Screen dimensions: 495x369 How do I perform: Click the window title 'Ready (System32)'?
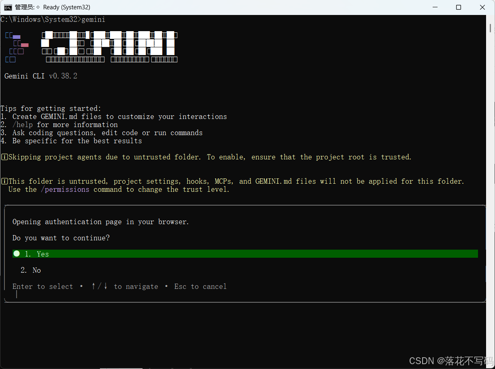(66, 7)
